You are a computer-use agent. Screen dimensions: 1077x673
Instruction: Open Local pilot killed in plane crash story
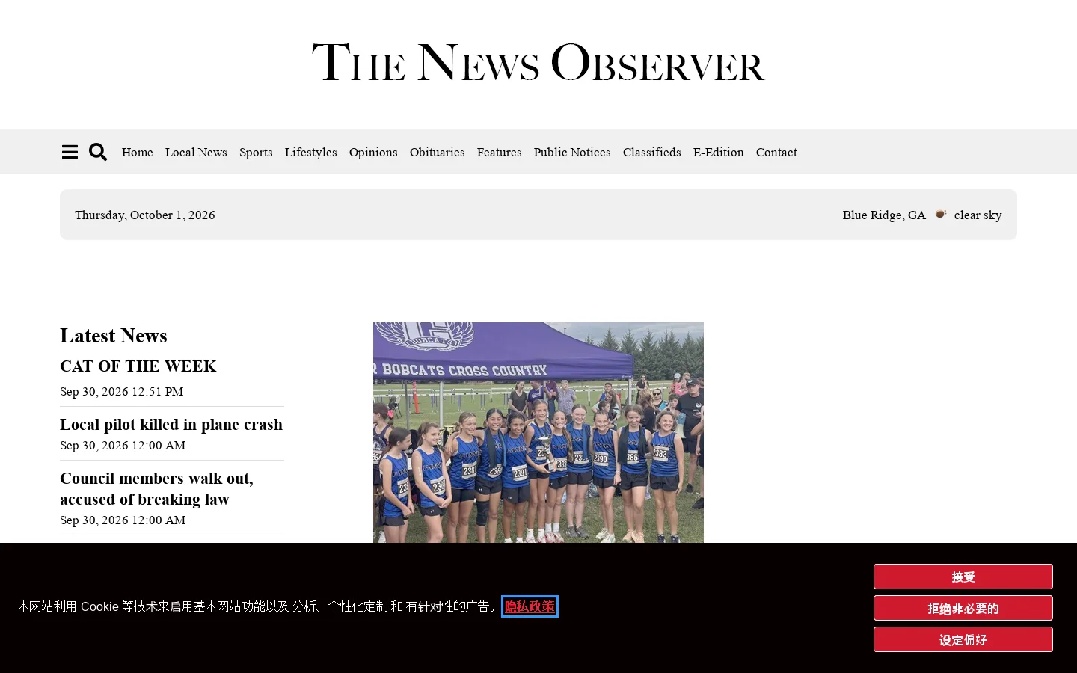pos(171,424)
